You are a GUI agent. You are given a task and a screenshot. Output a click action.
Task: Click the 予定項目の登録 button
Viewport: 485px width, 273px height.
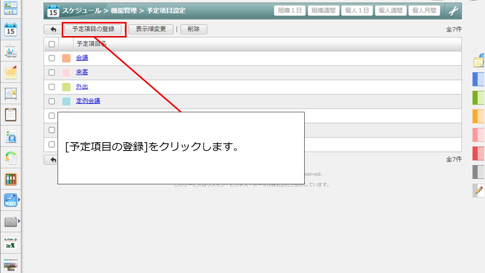[x=93, y=29]
